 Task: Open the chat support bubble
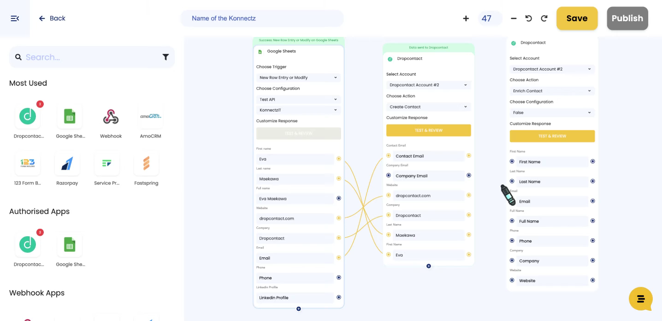pyautogui.click(x=641, y=299)
